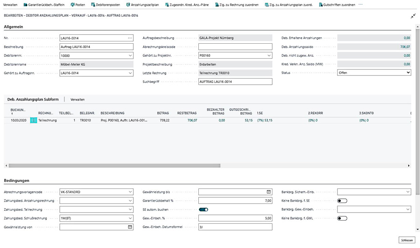Open Bezahlter Betrag 0,00 cell link
This screenshot has width=420, height=248.
click(x=222, y=121)
